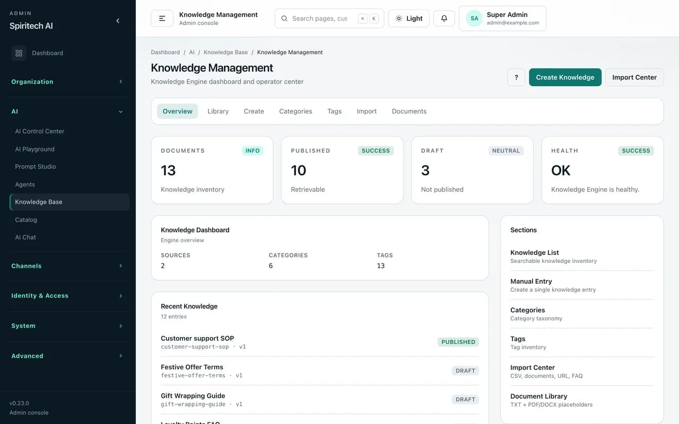Go to Prompt Studio
This screenshot has height=424, width=679.
(x=69, y=166)
